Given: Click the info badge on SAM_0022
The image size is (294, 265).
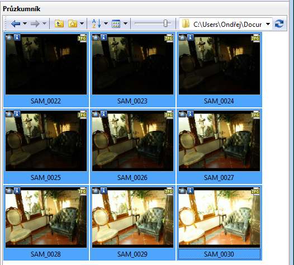Looking at the screenshot, I should [17, 37].
